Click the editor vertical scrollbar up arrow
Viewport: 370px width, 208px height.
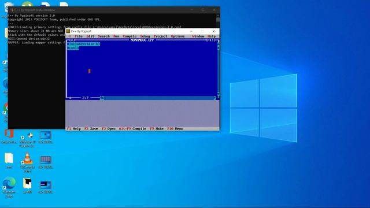[219, 44]
